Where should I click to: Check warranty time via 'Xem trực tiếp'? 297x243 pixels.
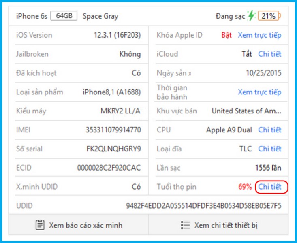coord(259,92)
